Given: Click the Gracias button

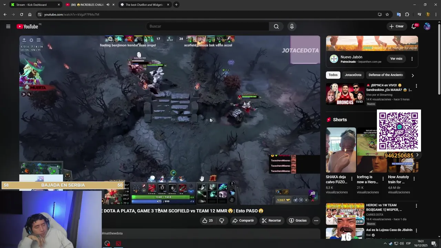Looking at the screenshot, I should pos(298,220).
